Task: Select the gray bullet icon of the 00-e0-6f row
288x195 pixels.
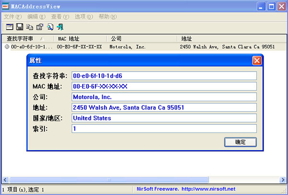Action: (x=7, y=47)
